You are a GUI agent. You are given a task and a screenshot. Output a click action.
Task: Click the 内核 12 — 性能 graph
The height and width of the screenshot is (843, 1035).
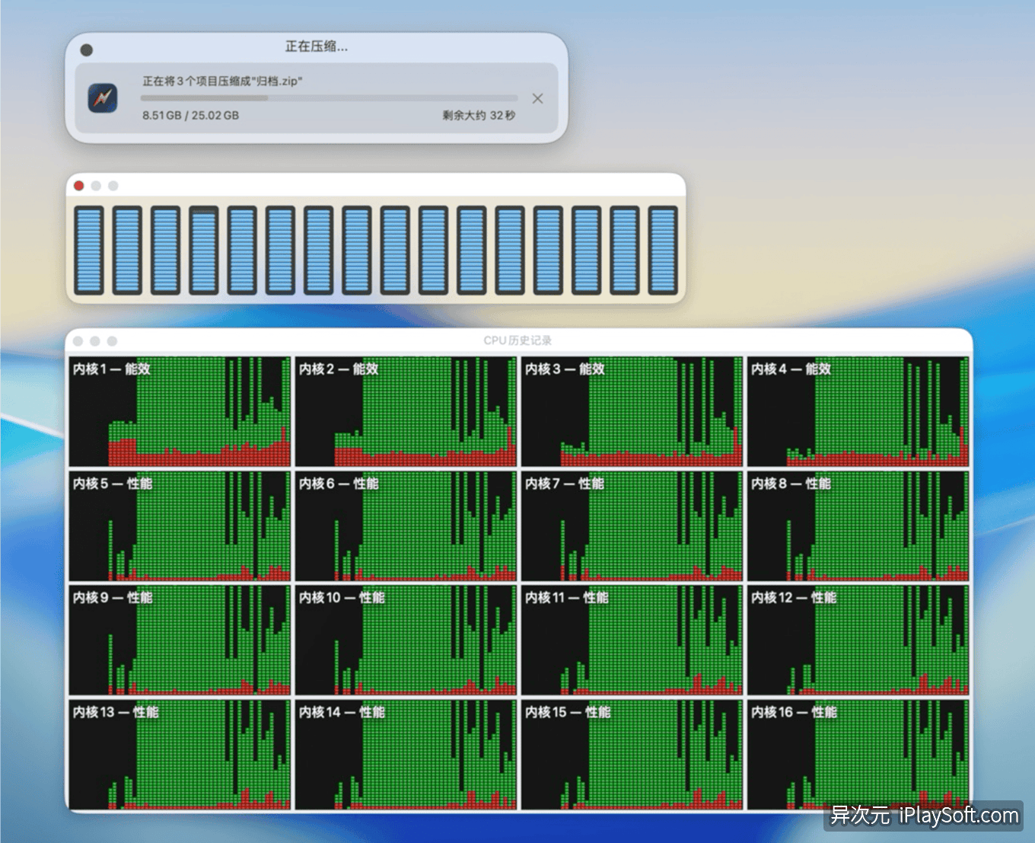pos(858,640)
